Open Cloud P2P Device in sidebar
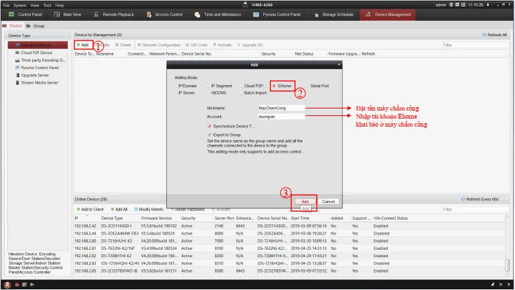Screen dimensions: 515x290 point(38,52)
